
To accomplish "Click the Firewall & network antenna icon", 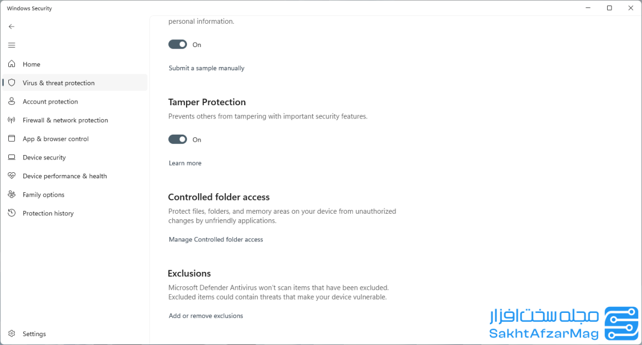I will pyautogui.click(x=12, y=120).
